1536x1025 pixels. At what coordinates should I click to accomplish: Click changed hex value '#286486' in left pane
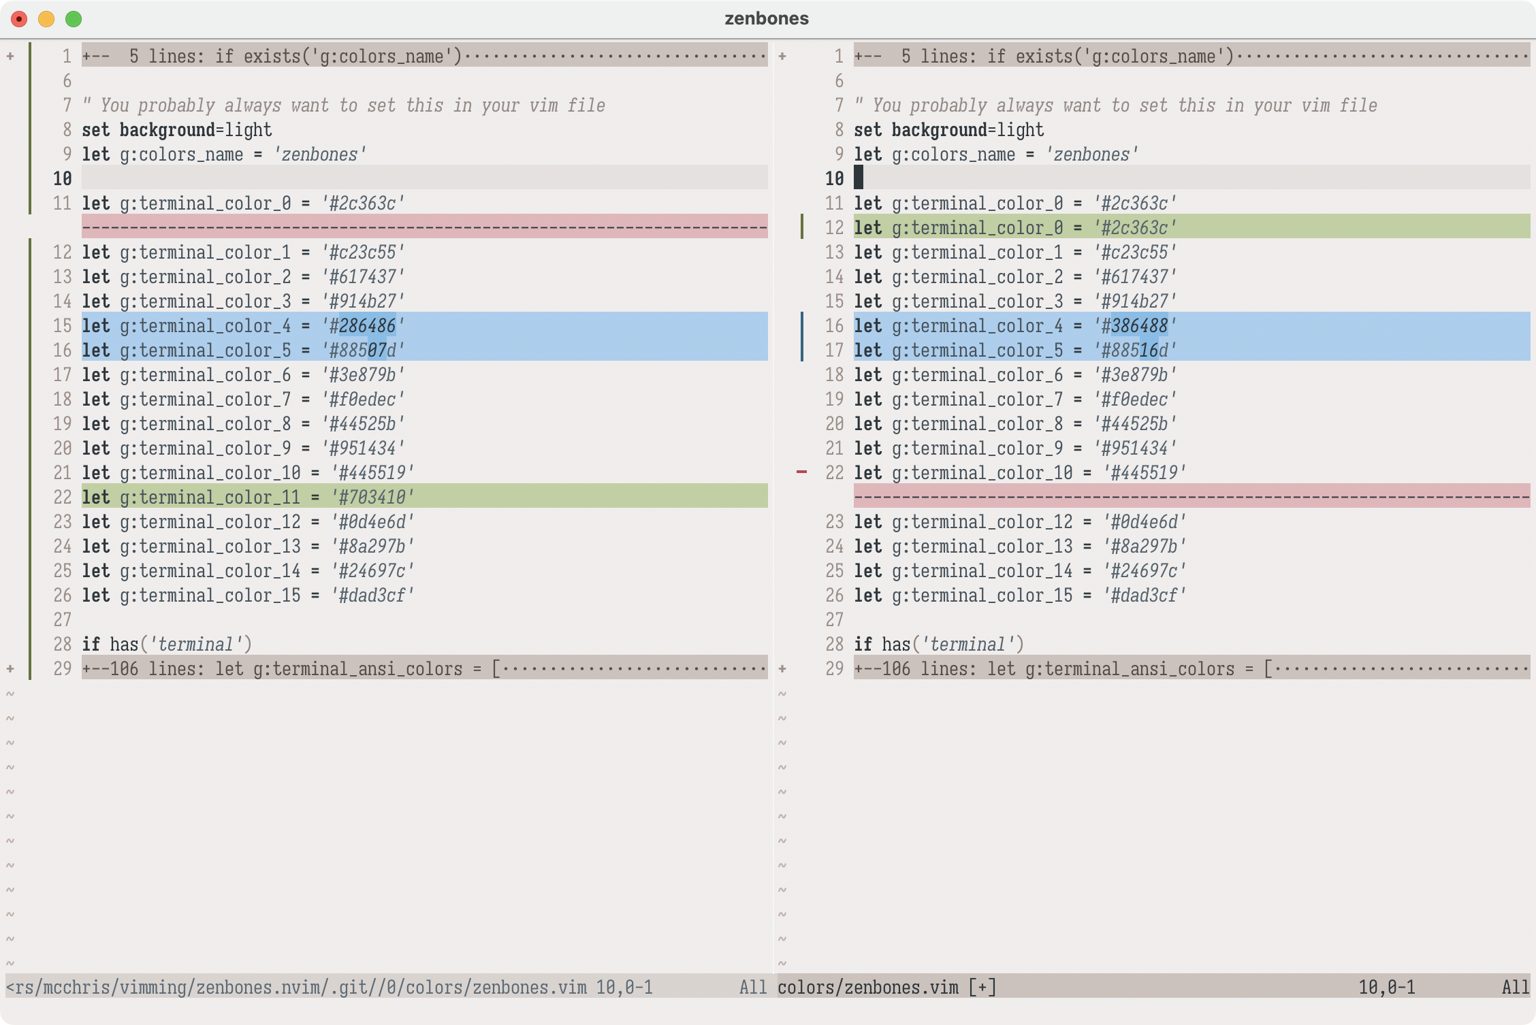(x=363, y=325)
